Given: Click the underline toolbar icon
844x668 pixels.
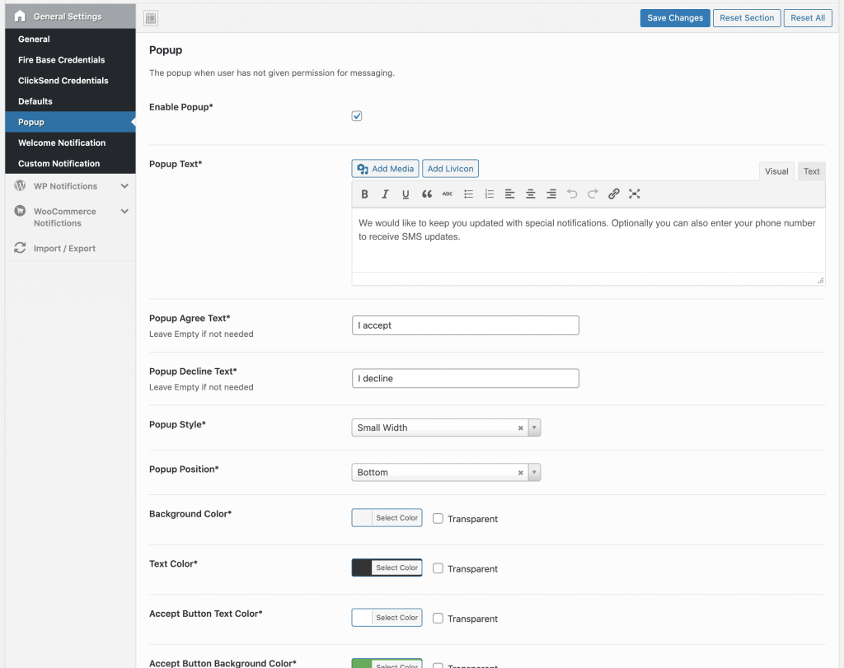Looking at the screenshot, I should coord(406,194).
